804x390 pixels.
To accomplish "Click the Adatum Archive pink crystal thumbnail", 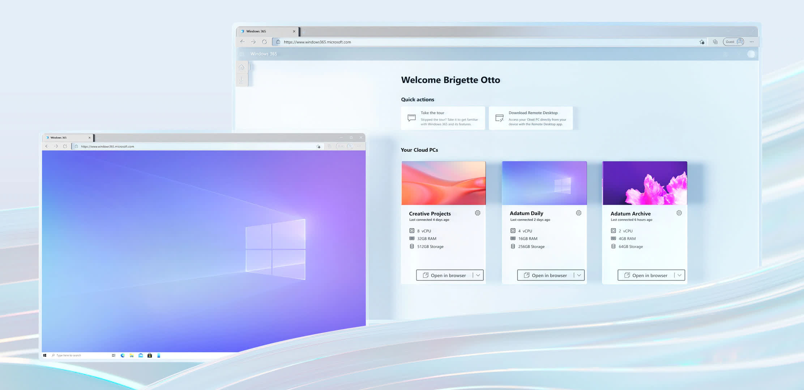I will point(645,183).
